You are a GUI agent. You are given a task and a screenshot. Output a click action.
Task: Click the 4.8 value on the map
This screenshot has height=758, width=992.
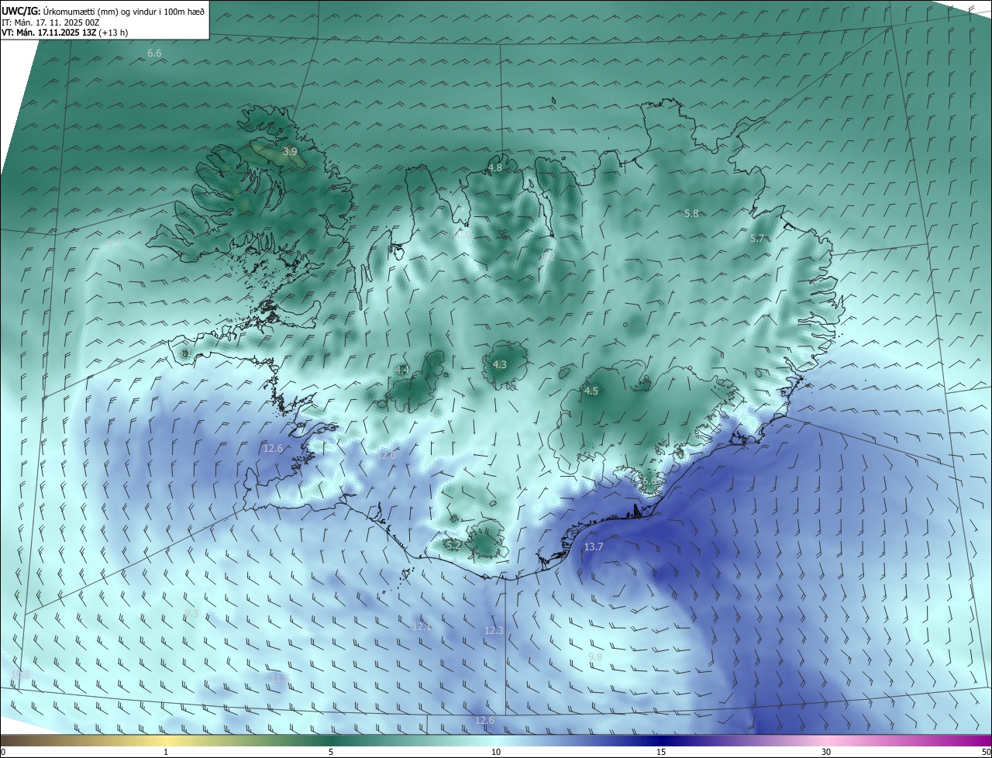click(x=494, y=167)
